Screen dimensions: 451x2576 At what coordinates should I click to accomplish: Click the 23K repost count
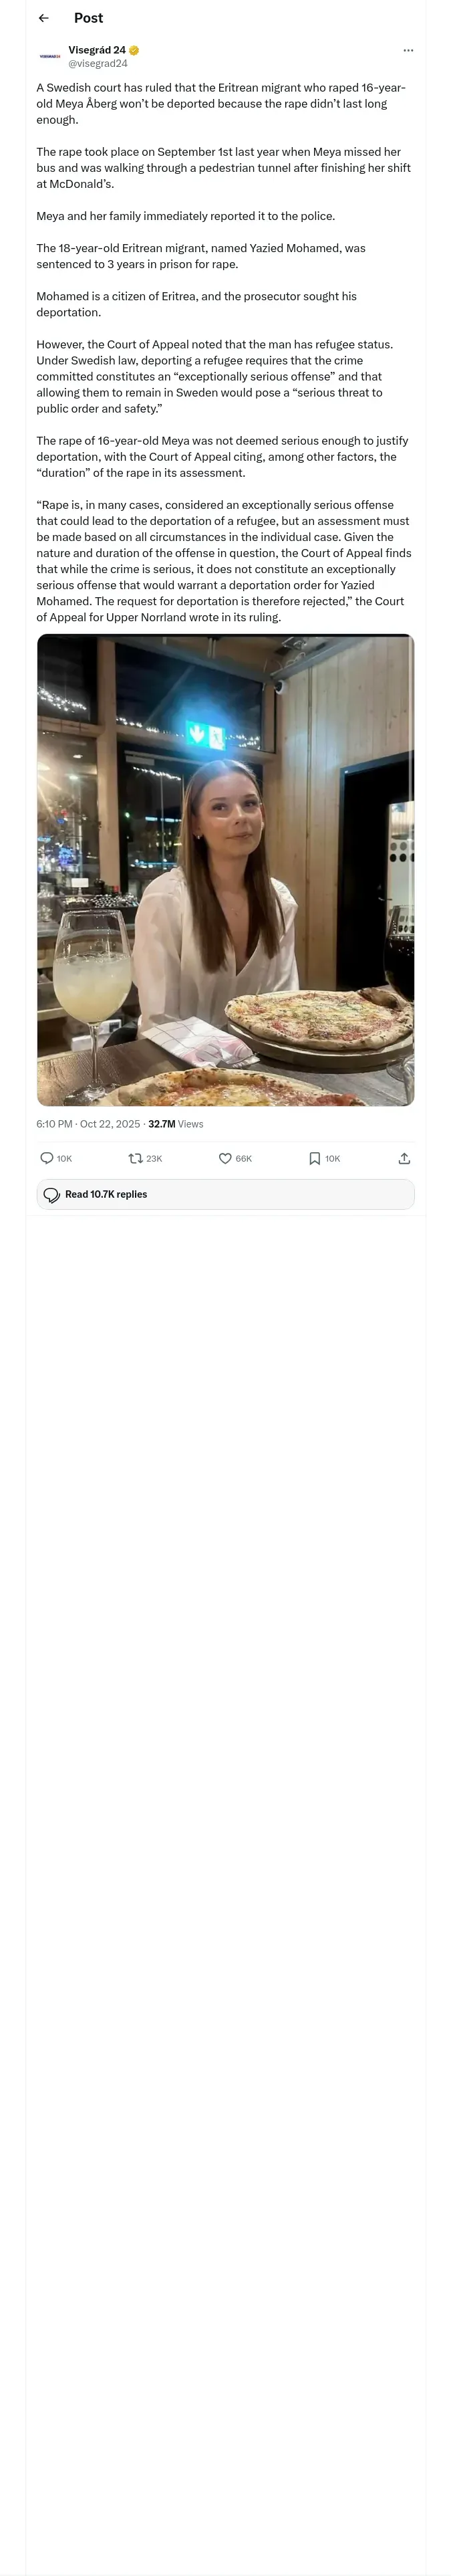[x=154, y=1158]
